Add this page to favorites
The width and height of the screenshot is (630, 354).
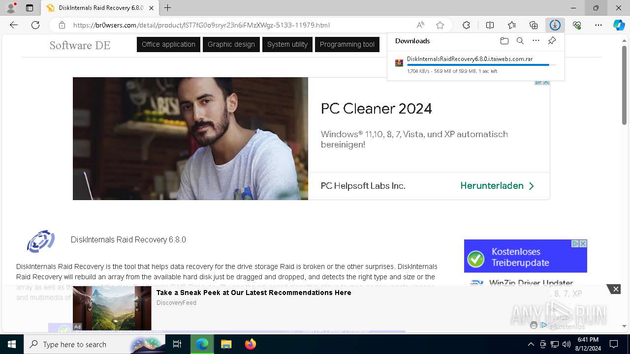point(440,25)
